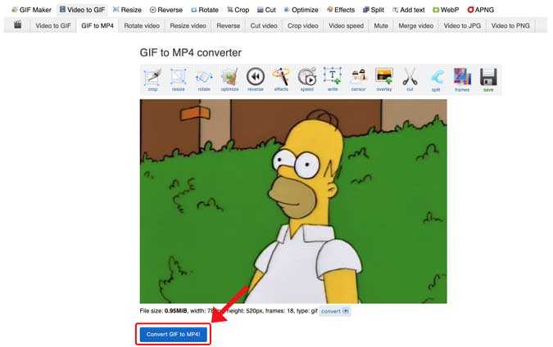Switch to Rotate video tab
553x347 pixels.
(x=142, y=25)
